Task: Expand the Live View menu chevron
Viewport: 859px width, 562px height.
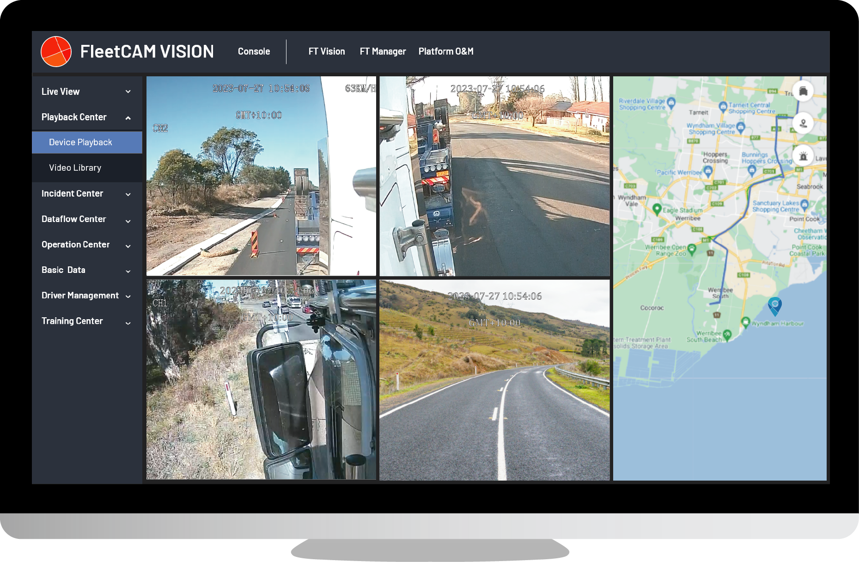Action: (128, 92)
